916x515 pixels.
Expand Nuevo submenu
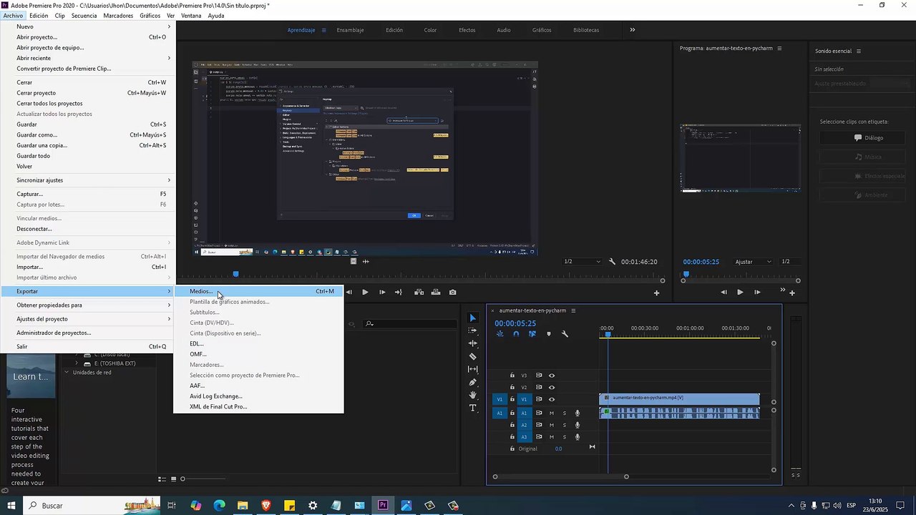88,26
